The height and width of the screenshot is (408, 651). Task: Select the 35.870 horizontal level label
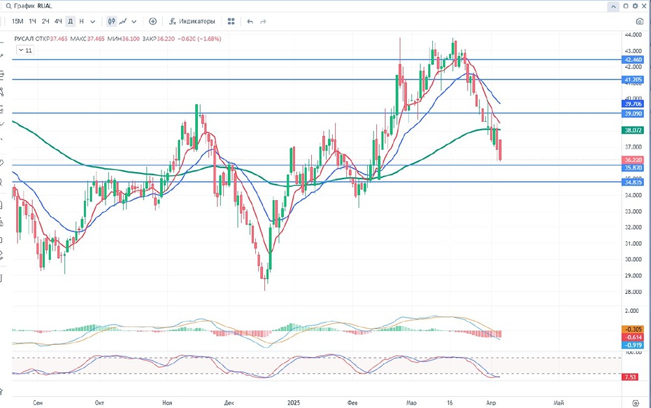[633, 168]
